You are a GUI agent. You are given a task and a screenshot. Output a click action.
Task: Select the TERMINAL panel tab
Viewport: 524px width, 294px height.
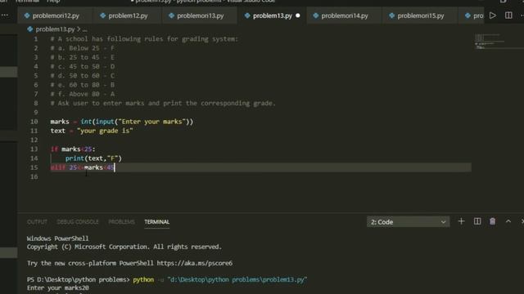156,222
